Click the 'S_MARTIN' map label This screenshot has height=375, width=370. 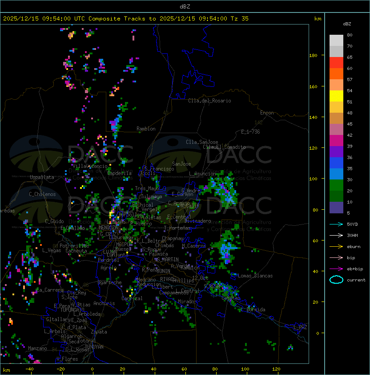tap(168, 260)
